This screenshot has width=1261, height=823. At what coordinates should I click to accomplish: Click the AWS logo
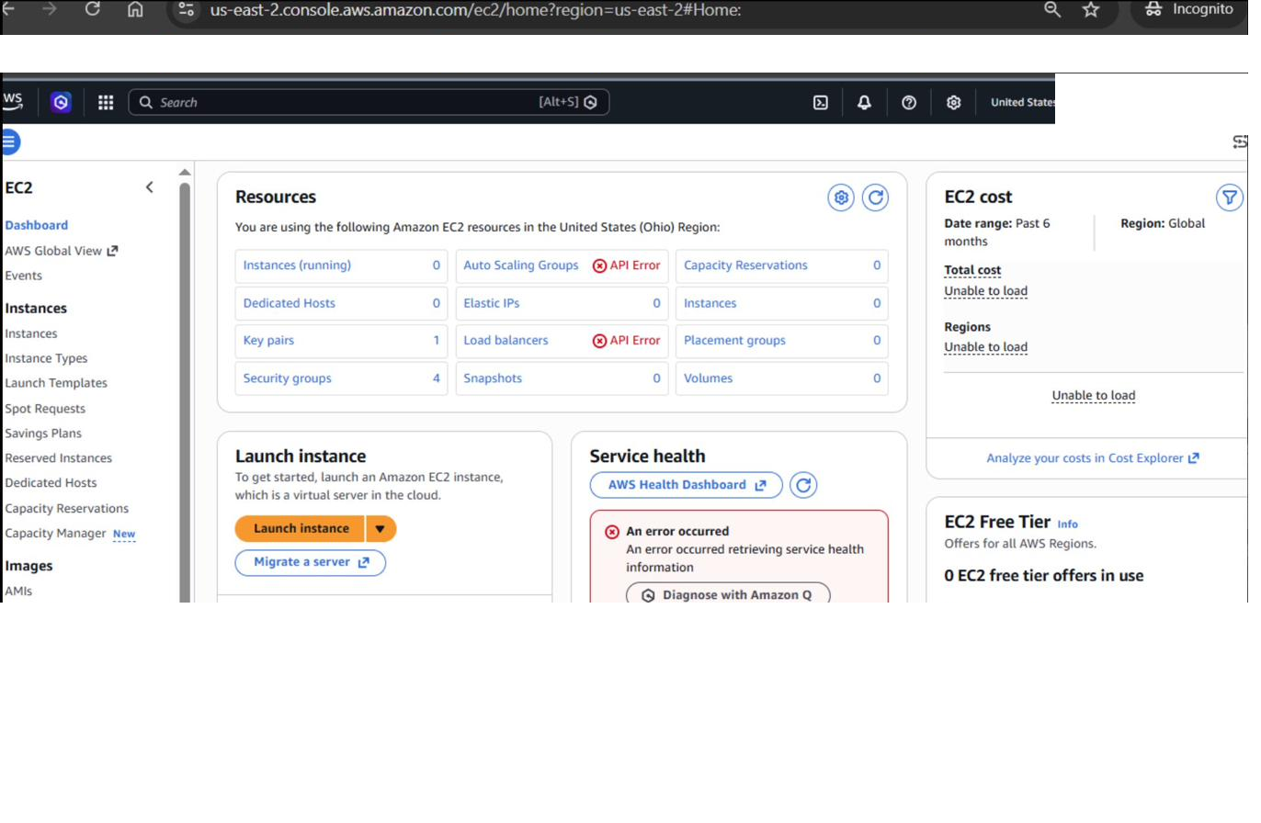(12, 102)
